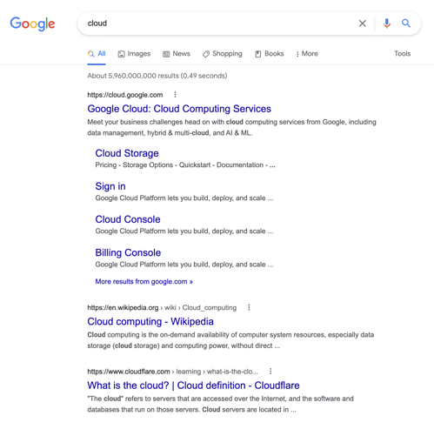Expand the More search categories menu
434x436 pixels.
click(x=307, y=54)
